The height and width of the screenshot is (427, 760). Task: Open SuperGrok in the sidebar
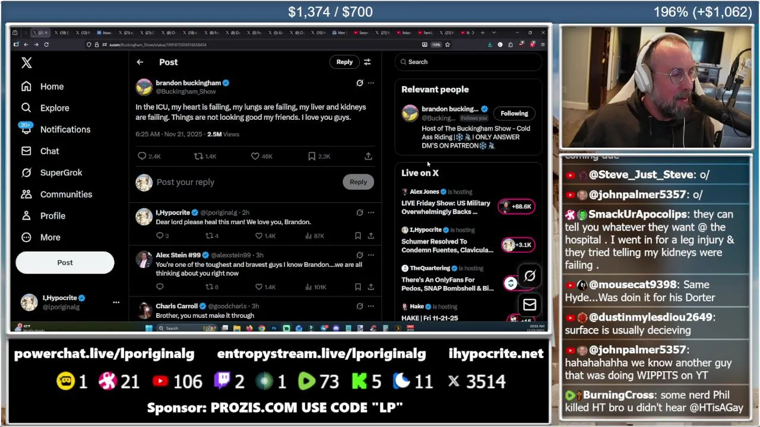52,173
